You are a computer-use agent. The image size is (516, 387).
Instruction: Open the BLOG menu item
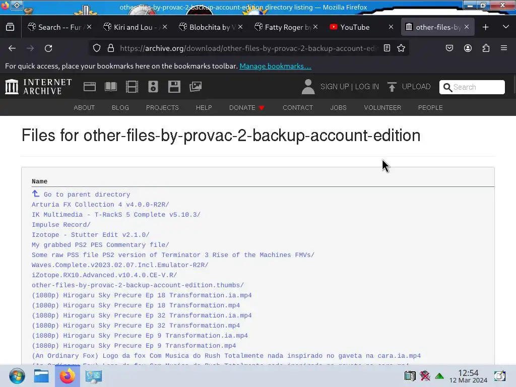point(120,108)
